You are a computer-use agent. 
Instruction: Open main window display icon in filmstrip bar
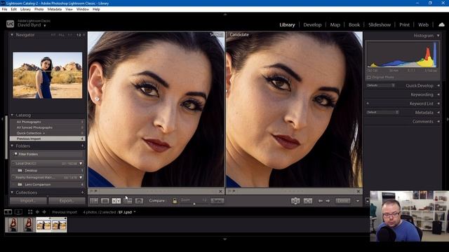(x=8, y=212)
